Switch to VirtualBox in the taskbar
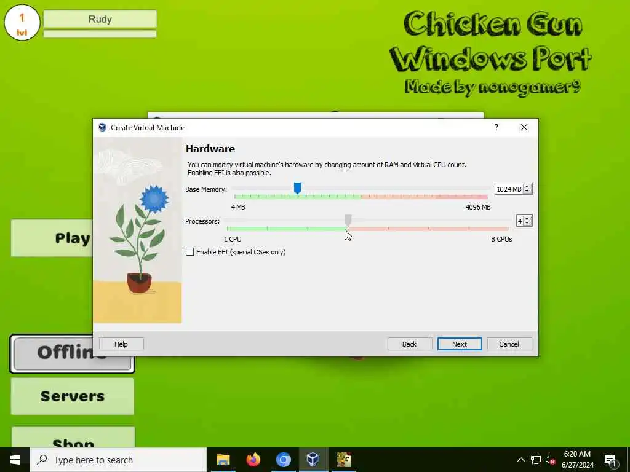Image resolution: width=630 pixels, height=472 pixels. click(313, 460)
